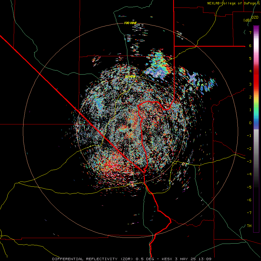The width and height of the screenshot is (261, 261).
Task: Click the 7 value on the color scale
Action: click(250, 32)
